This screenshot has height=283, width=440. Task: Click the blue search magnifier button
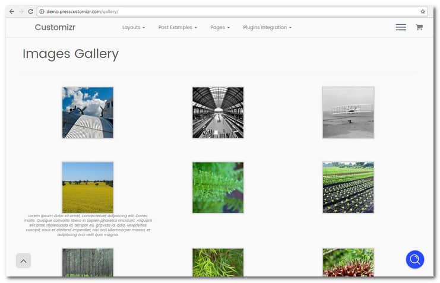coord(414,259)
